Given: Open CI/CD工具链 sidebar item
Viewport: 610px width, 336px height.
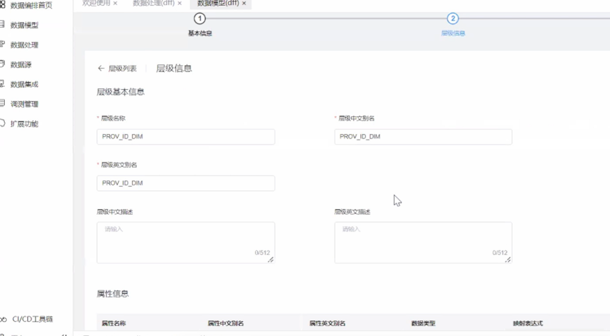Looking at the screenshot, I should 32,319.
